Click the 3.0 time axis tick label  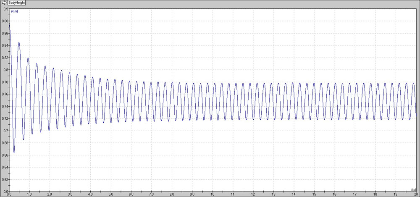(70, 194)
